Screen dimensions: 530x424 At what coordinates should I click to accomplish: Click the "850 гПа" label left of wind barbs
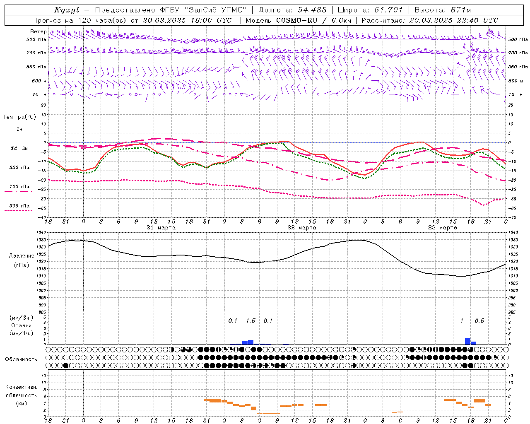(x=36, y=67)
